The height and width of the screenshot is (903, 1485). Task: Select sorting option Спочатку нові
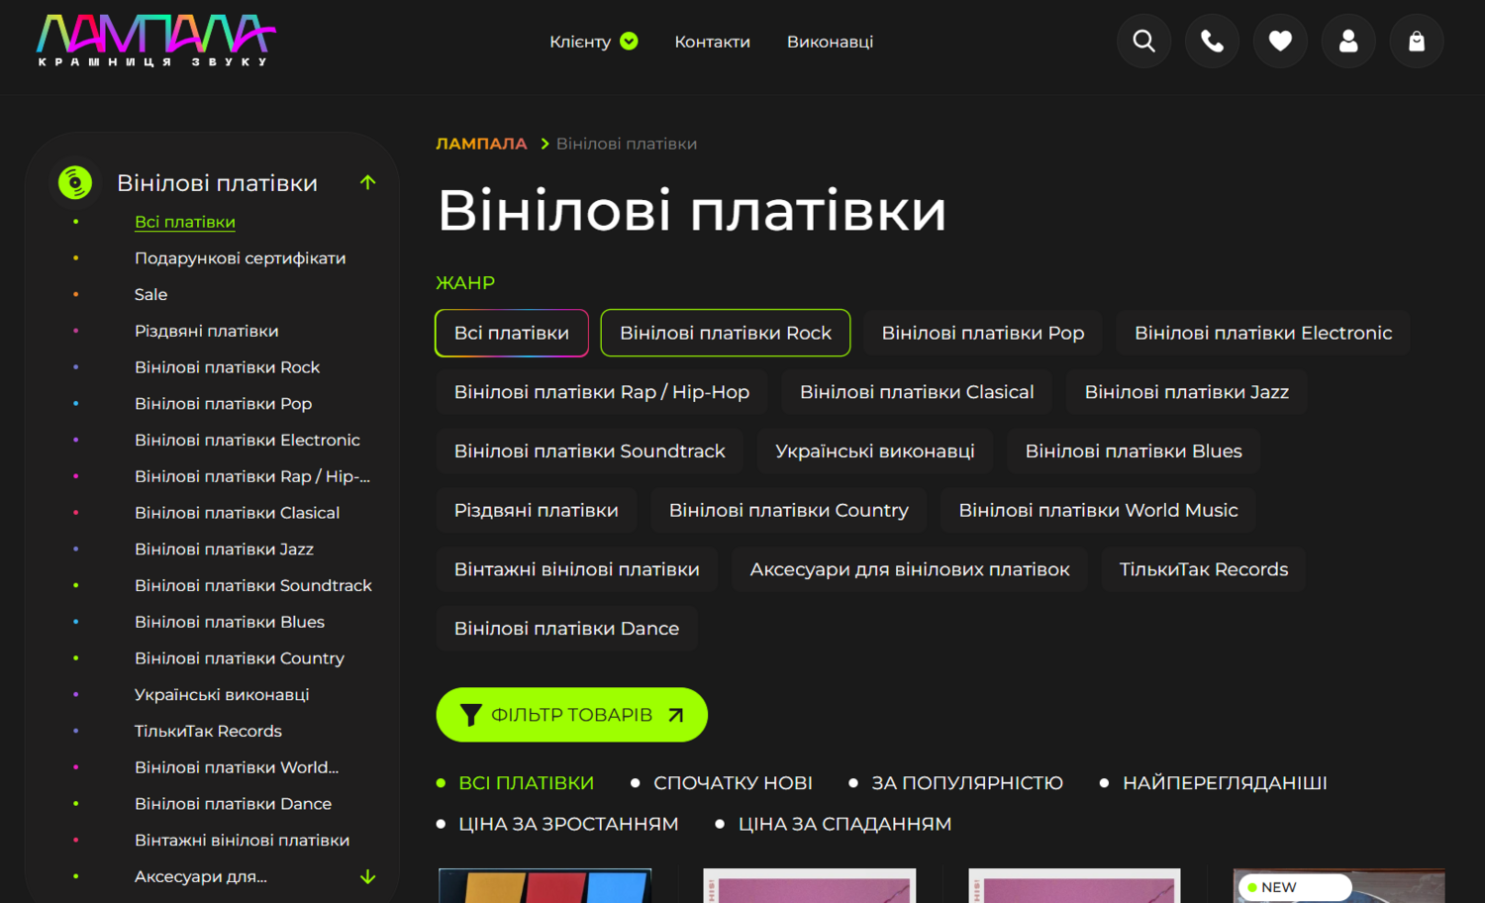(732, 783)
